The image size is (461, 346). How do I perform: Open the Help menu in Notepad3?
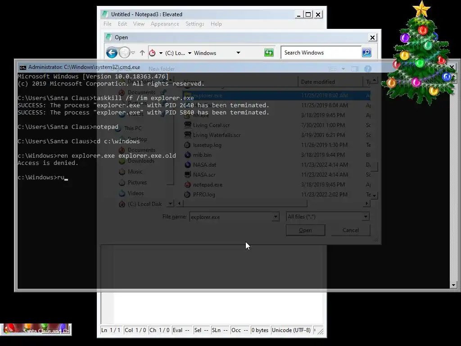click(x=216, y=24)
